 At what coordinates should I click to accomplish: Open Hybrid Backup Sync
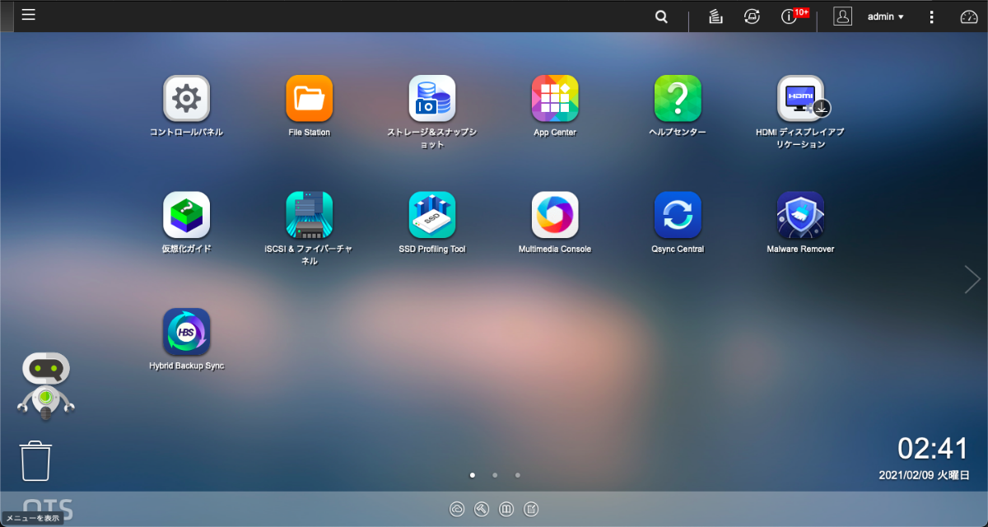click(x=186, y=331)
